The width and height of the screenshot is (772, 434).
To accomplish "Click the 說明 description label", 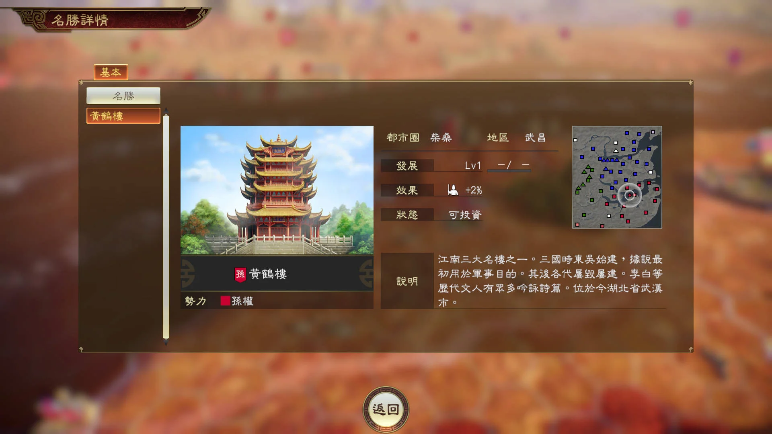I will click(407, 281).
